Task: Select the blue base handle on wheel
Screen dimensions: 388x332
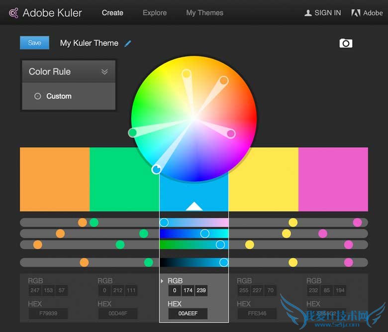Action: (x=156, y=169)
